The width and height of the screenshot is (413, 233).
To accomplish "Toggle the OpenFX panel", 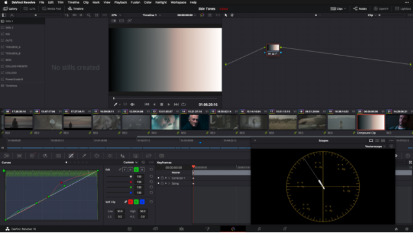I will [x=381, y=8].
